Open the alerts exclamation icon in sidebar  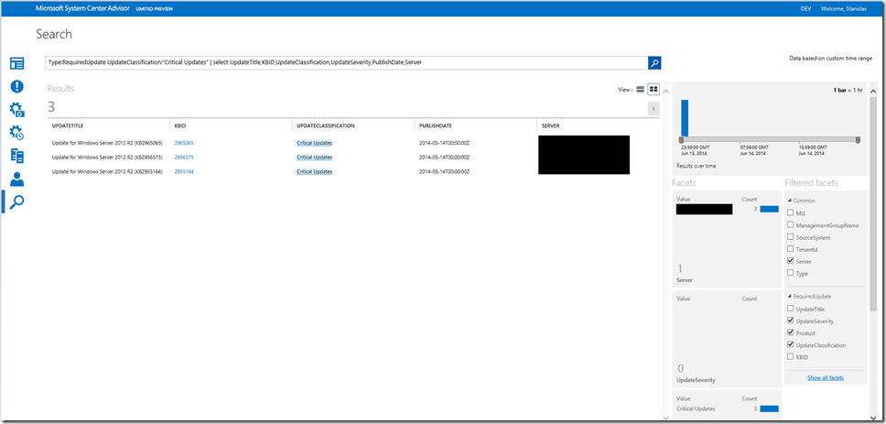(x=16, y=87)
